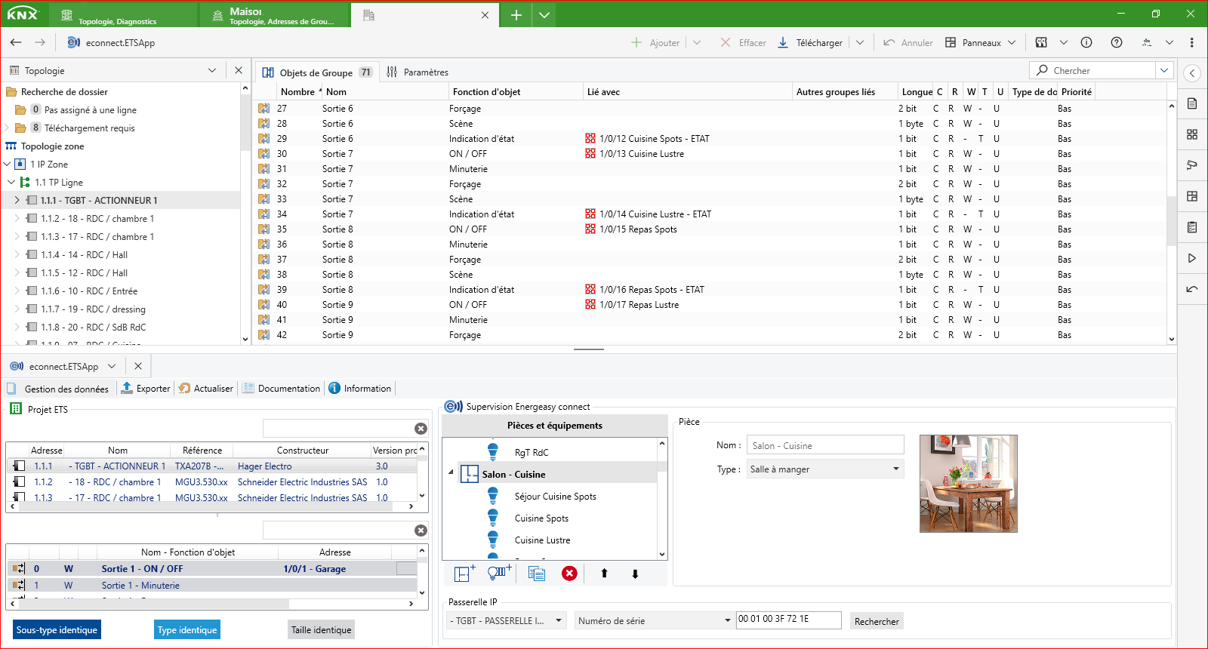Viewport: 1208px width, 649px height.
Task: Open the diagnostics camera icon in sidebar
Action: [x=1192, y=165]
